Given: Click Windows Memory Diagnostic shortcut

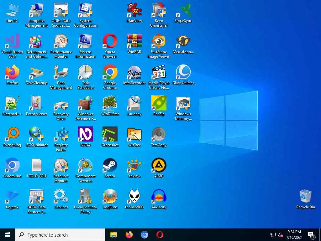Looking at the screenshot, I should [183, 108].
